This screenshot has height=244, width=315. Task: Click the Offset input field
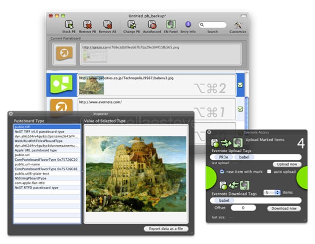pos(243,208)
